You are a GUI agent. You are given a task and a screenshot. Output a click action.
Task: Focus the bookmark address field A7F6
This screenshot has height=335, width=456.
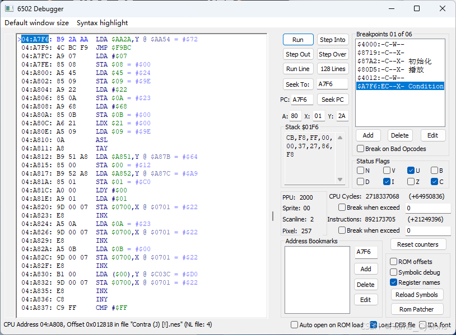coord(366,252)
